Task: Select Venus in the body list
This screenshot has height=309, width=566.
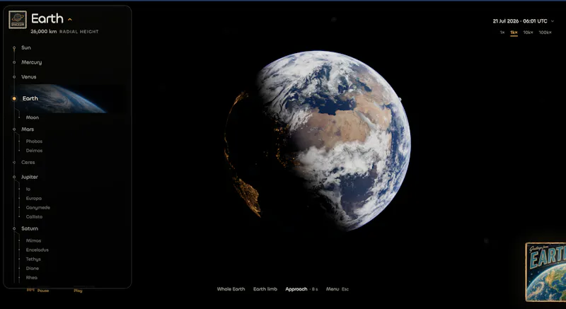Action: click(x=29, y=77)
